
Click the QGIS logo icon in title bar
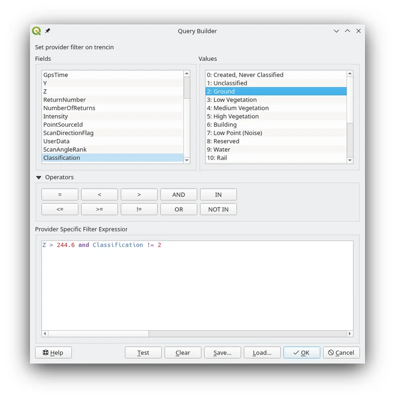(x=36, y=31)
